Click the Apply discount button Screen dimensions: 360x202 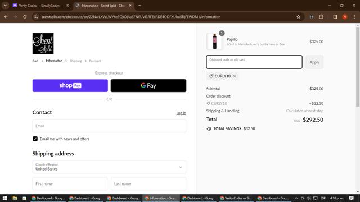tap(314, 62)
